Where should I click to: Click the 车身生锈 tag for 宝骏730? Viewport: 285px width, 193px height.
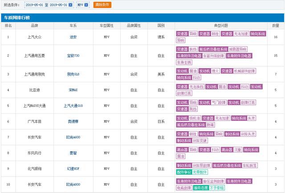(184, 62)
